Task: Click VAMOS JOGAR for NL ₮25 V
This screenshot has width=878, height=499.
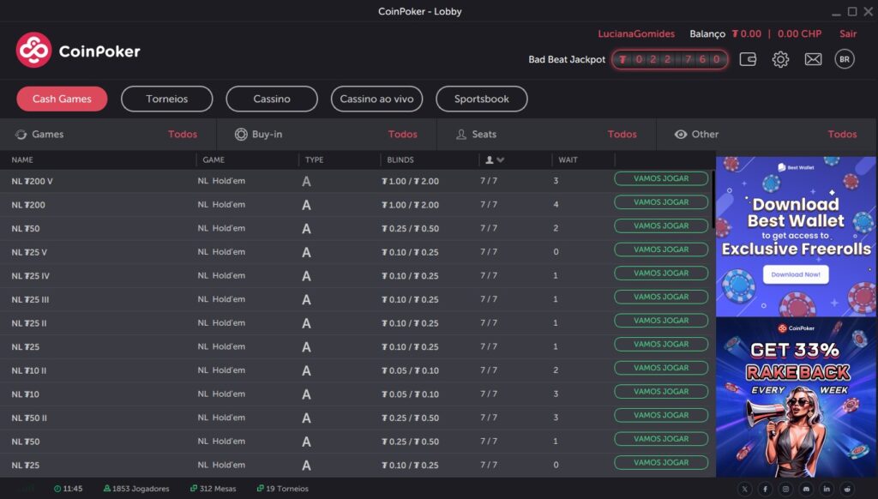Action: click(x=661, y=249)
